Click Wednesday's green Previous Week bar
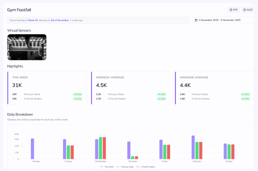Image resolution: width=258 pixels, height=171 pixels. (101, 148)
